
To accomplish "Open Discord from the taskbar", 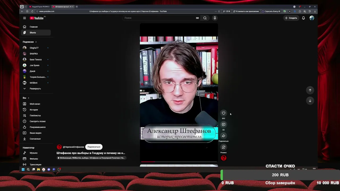I will [49, 170].
